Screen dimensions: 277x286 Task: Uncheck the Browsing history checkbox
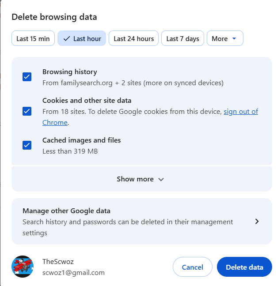(27, 77)
